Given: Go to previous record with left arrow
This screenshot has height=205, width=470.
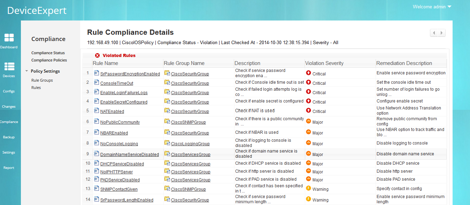Looking at the screenshot, I should [x=434, y=33].
